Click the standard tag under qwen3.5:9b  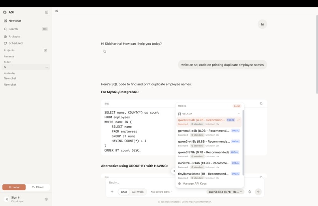pos(197,156)
